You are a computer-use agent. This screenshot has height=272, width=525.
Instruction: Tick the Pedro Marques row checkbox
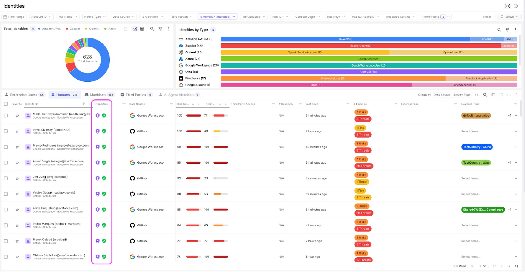click(x=6, y=225)
